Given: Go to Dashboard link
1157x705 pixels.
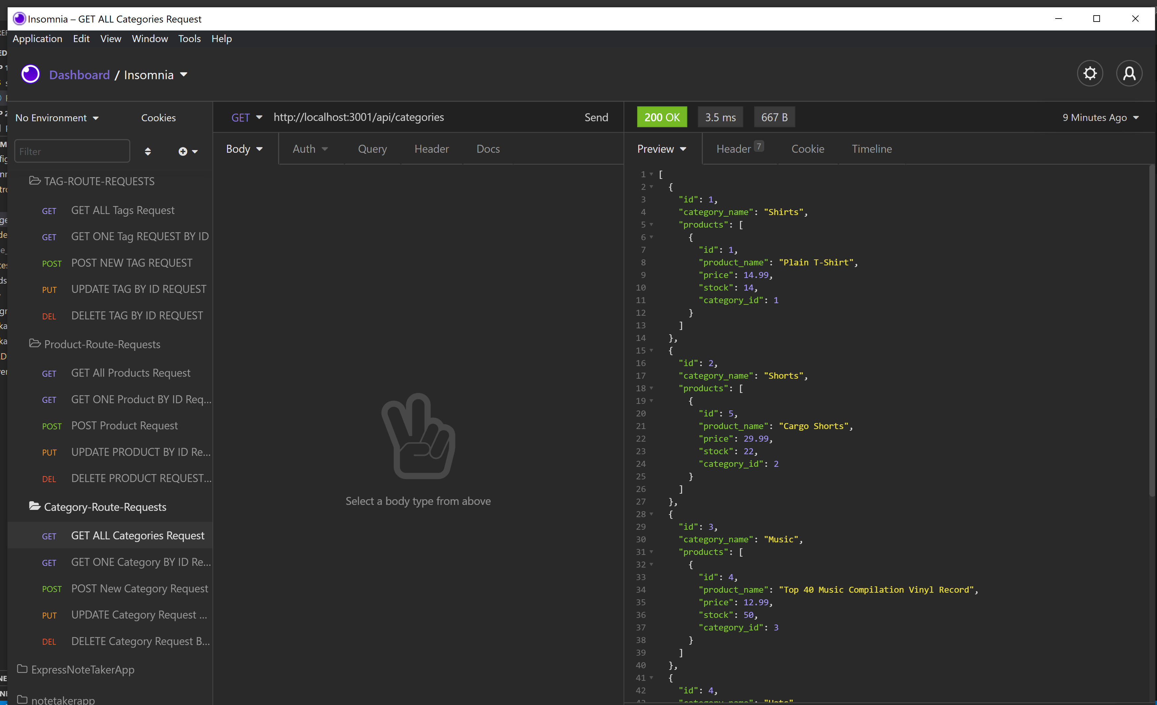Looking at the screenshot, I should pyautogui.click(x=79, y=75).
